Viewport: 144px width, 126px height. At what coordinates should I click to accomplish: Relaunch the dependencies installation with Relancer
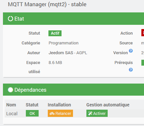pos(60,113)
